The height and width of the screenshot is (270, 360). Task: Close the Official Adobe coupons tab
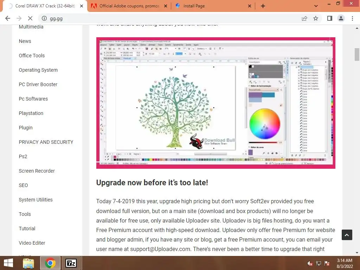click(166, 6)
